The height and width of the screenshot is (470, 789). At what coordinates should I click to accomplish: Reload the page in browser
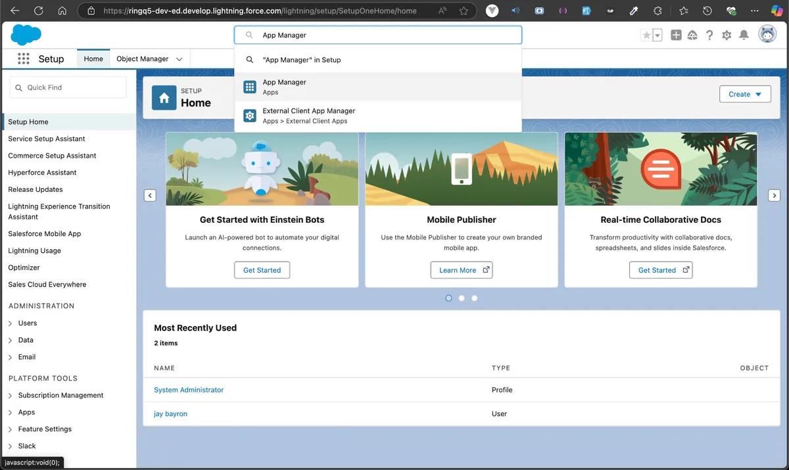coord(38,11)
